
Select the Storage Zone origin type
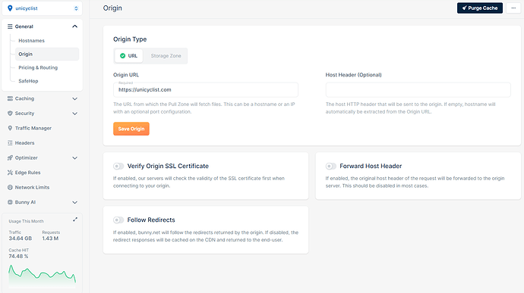coord(166,56)
